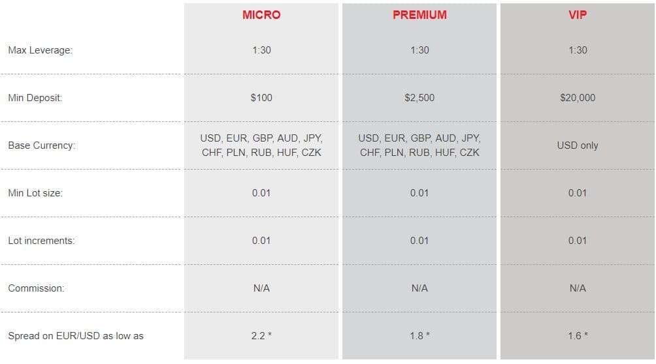Click the Lot increments row label
656x364 pixels.
click(x=41, y=241)
